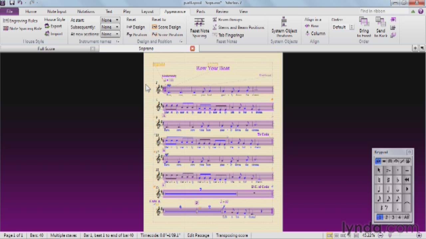Click the Find in ribbon search box
Image resolution: width=426 pixels, height=239 pixels.
coord(383,11)
